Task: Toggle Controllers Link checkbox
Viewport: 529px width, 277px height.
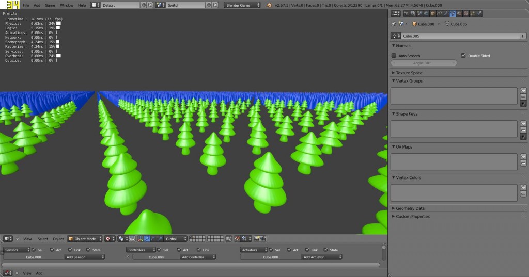Action: point(199,249)
